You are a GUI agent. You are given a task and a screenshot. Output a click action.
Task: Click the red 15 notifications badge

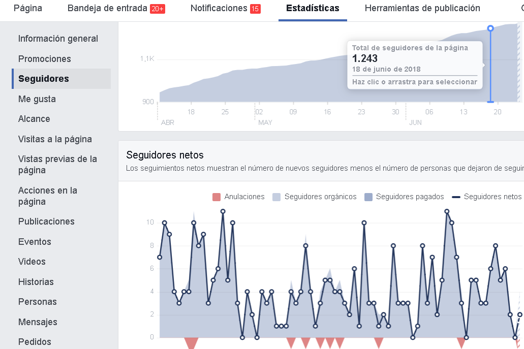[255, 9]
